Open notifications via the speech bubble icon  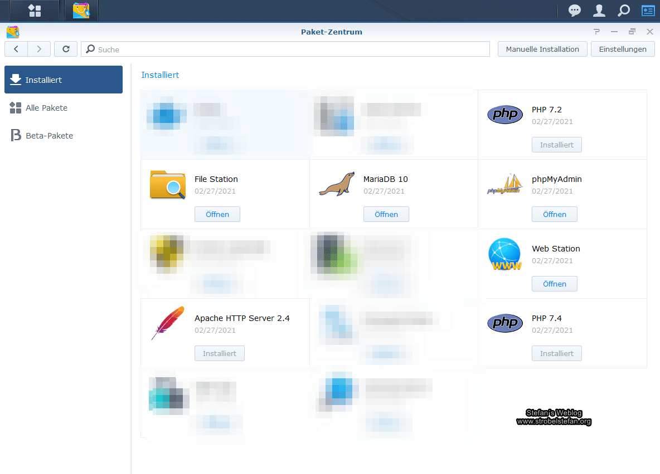(574, 11)
